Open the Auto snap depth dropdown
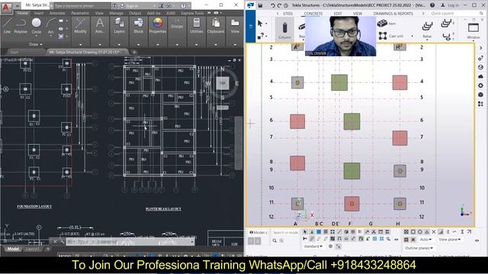Viewport: 488px width, 274px height. [x=425, y=240]
